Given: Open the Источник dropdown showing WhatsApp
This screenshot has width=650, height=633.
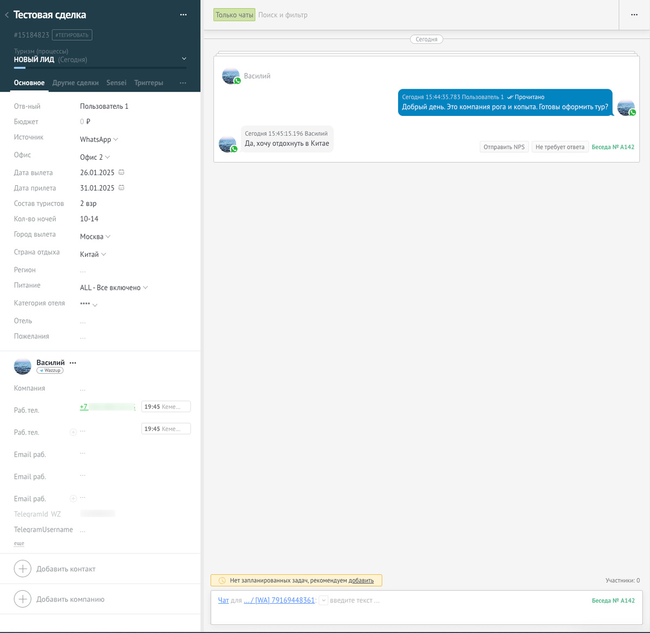Looking at the screenshot, I should click(x=99, y=139).
